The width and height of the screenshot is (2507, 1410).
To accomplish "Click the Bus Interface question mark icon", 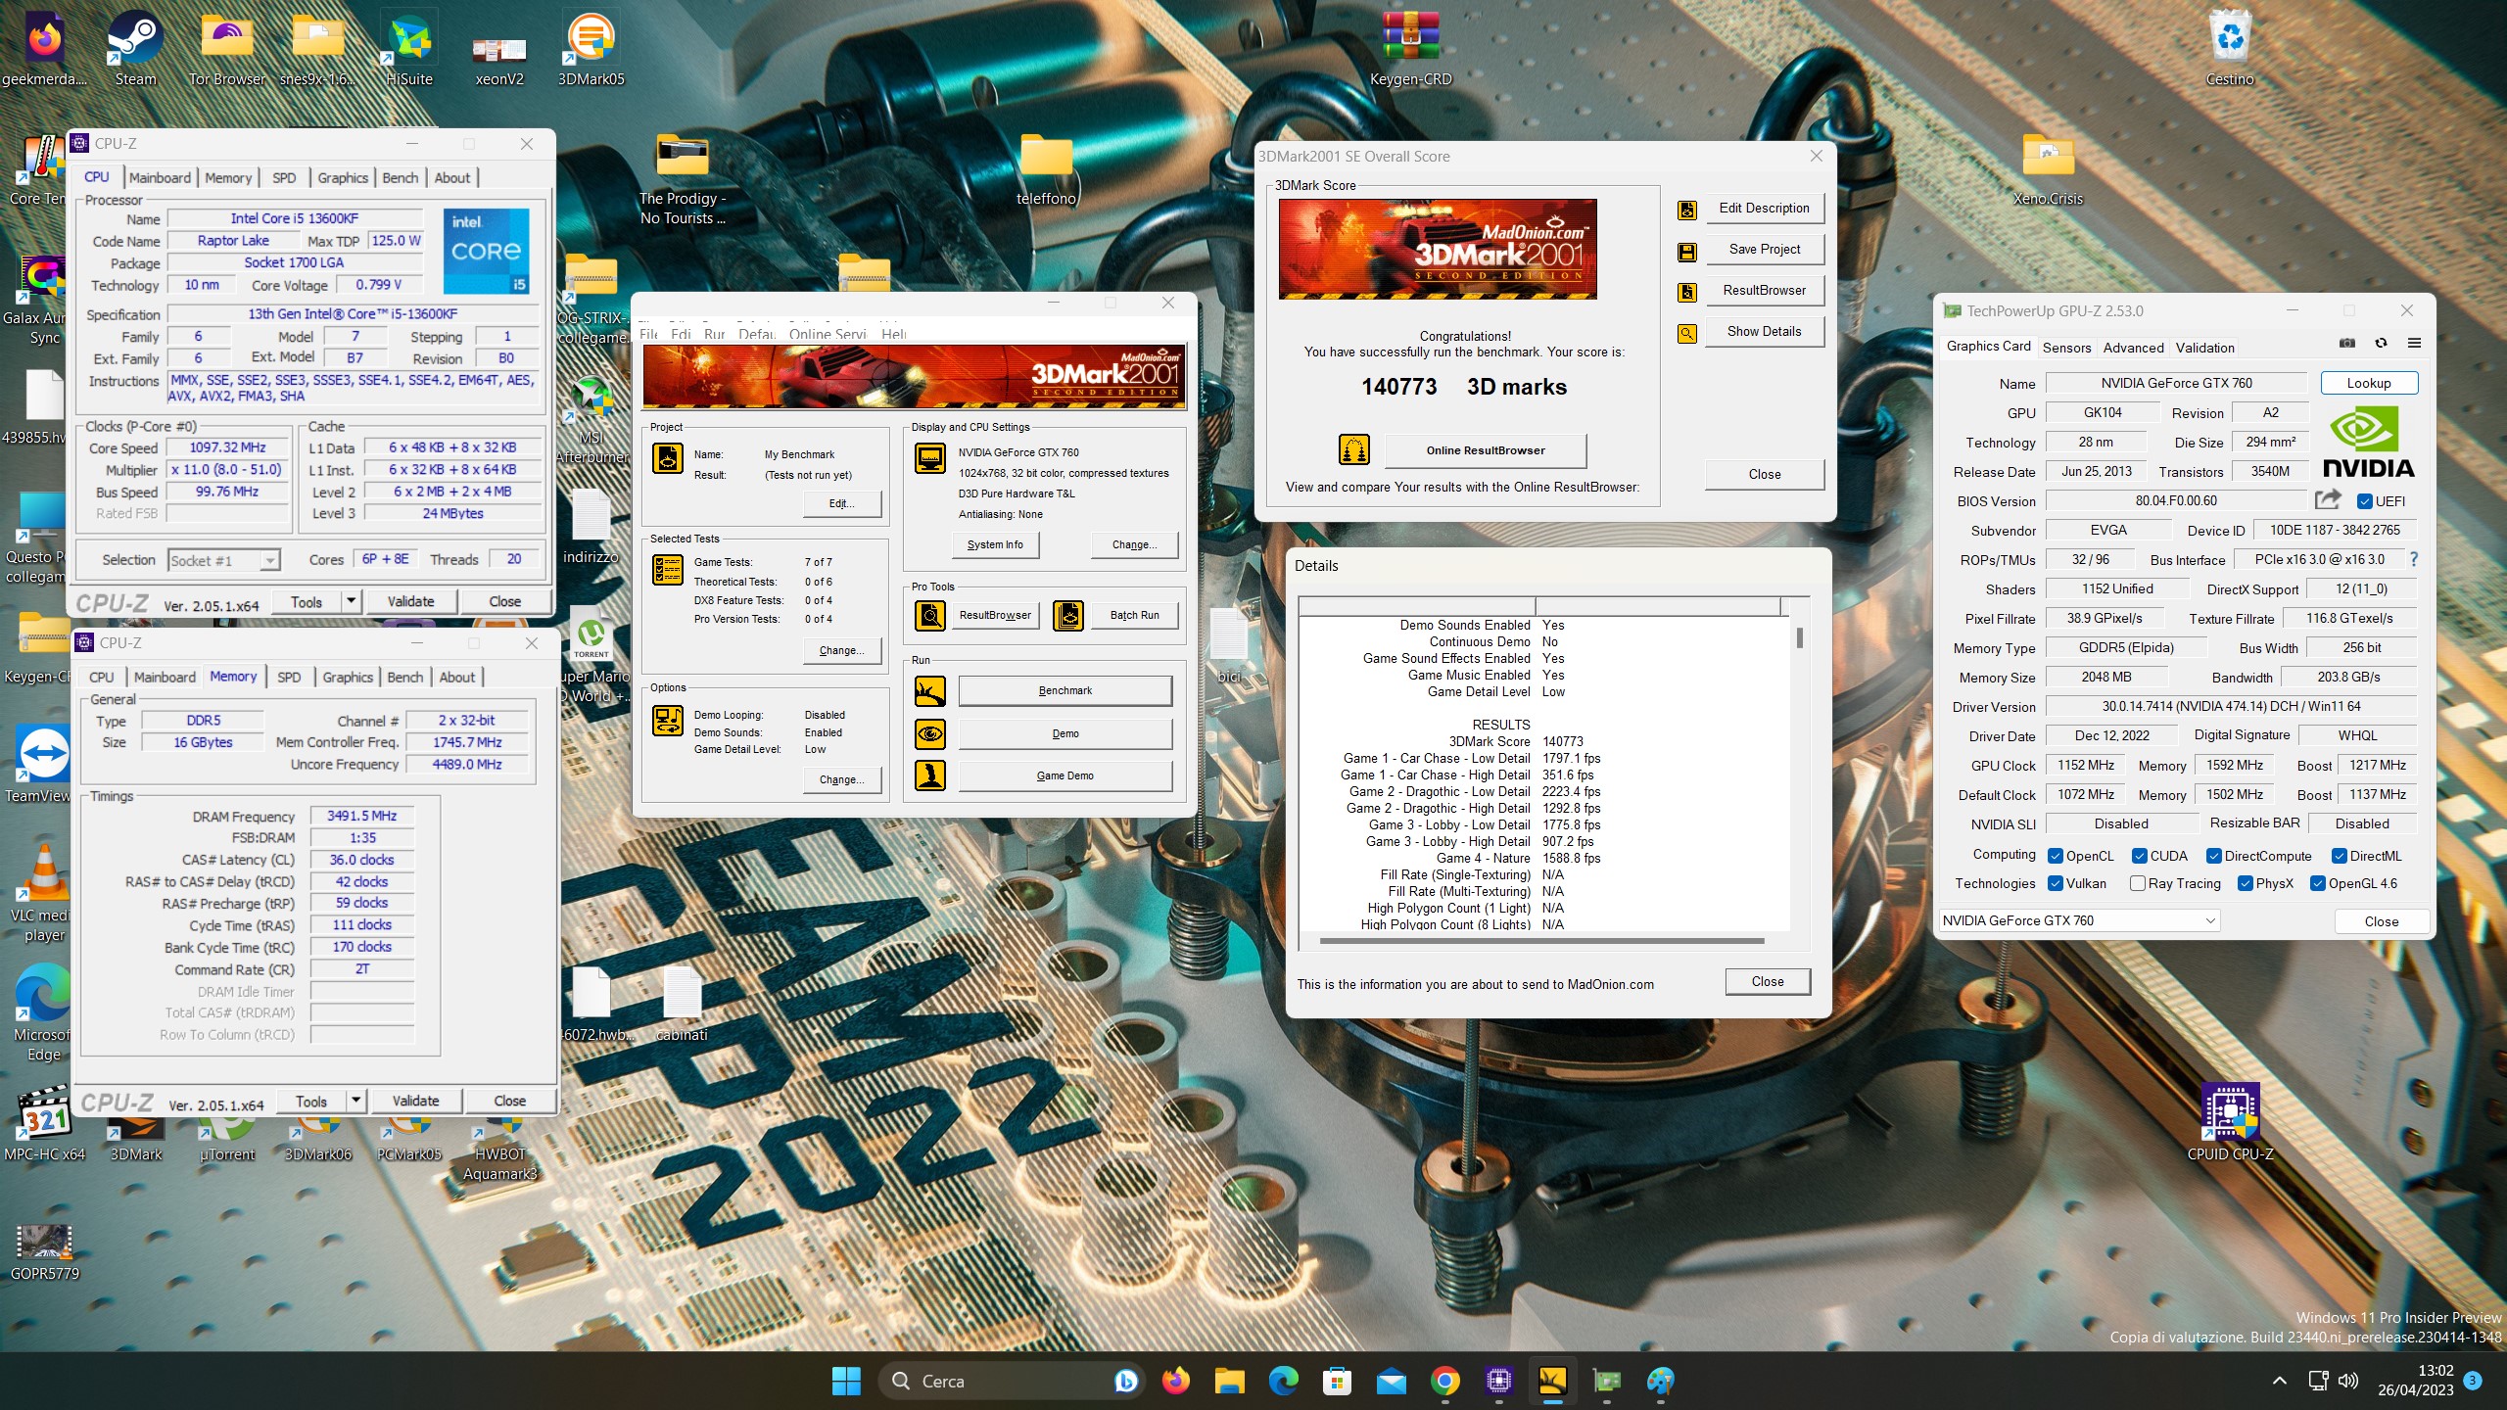I will pos(2414,559).
